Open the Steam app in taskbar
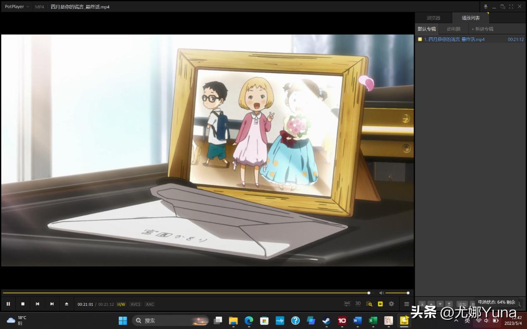Screen dimensions: 527x329 [326, 320]
